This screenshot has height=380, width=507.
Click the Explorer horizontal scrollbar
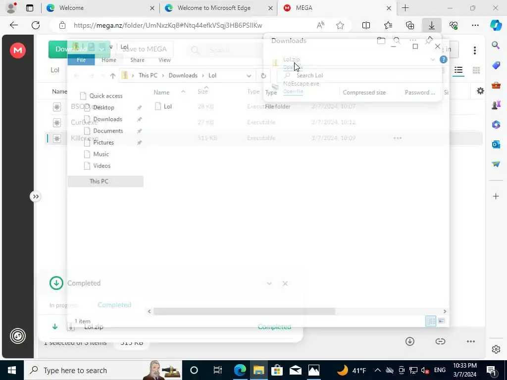[x=244, y=311]
